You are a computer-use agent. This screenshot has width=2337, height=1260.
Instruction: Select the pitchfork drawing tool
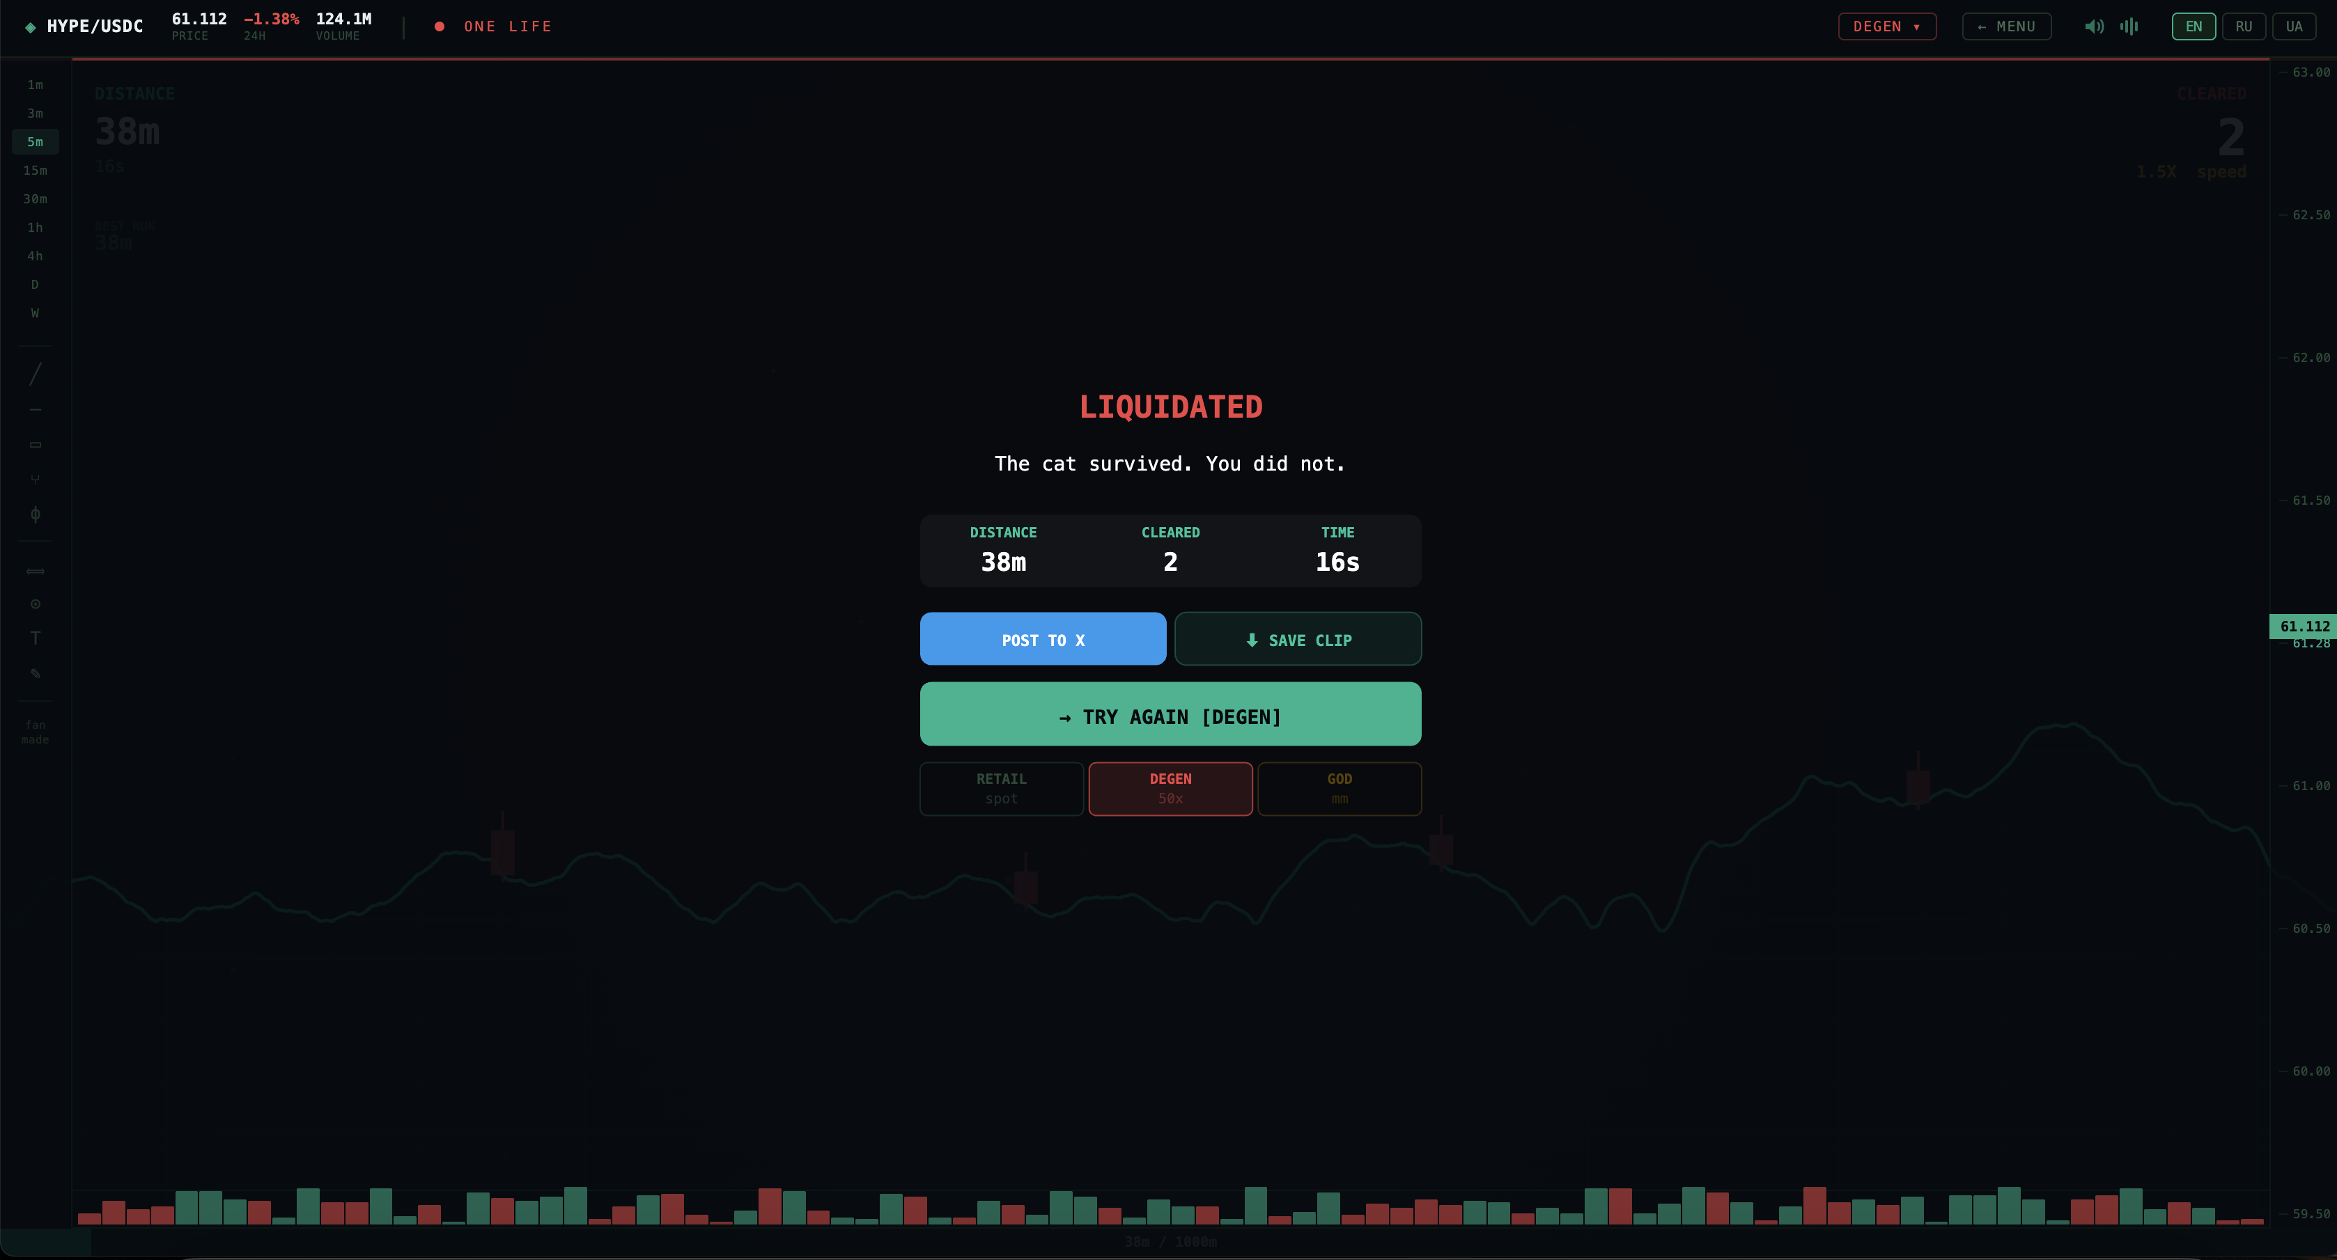tap(36, 479)
